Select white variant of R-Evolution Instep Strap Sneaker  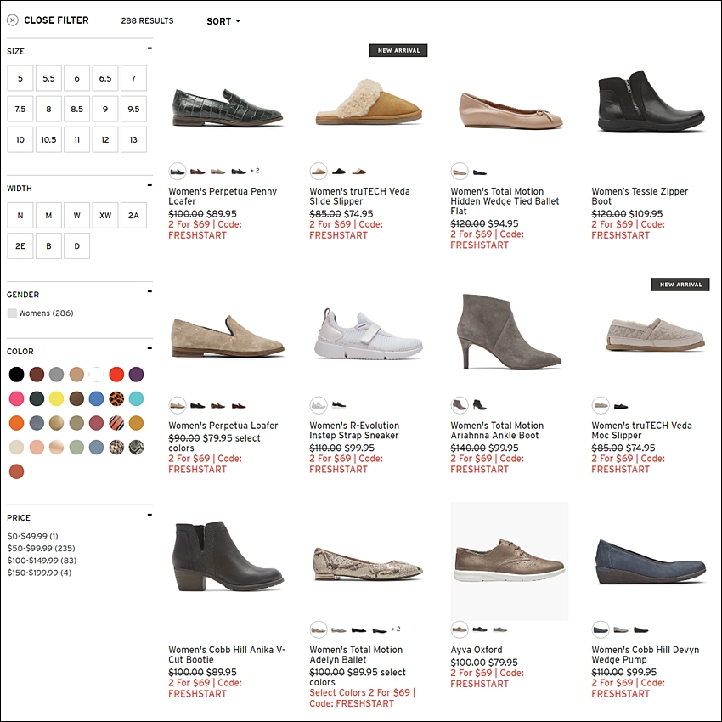click(x=319, y=405)
